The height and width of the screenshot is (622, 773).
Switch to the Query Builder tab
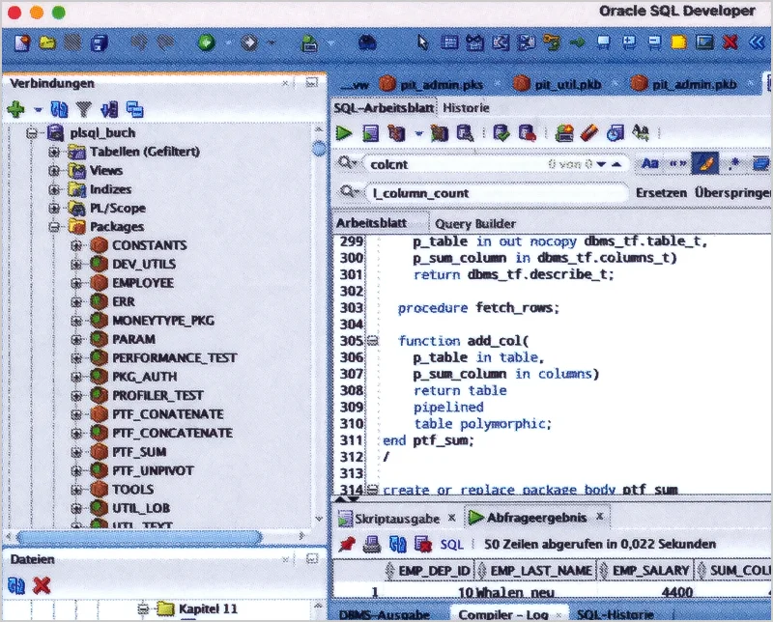click(x=475, y=224)
